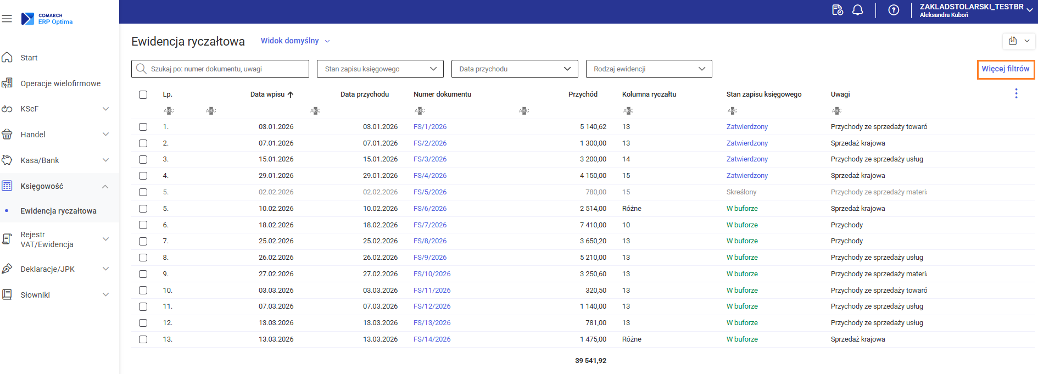This screenshot has height=374, width=1038.
Task: Open the Stan zapisu księgowego filter dropdown
Action: pos(380,69)
